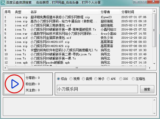Click the results list scroll-down arrow
This screenshot has height=119, width=160.
(154, 64)
